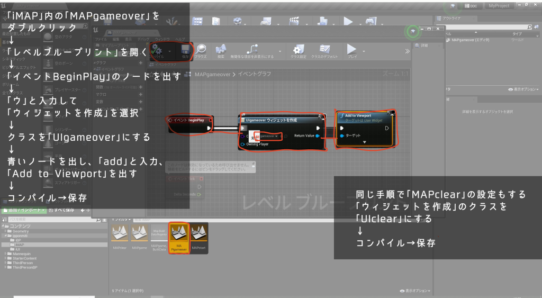
Task: Expand the StarterContent folder in tree
Action: point(5,259)
